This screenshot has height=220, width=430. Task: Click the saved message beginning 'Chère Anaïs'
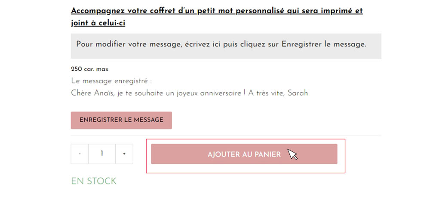(189, 93)
